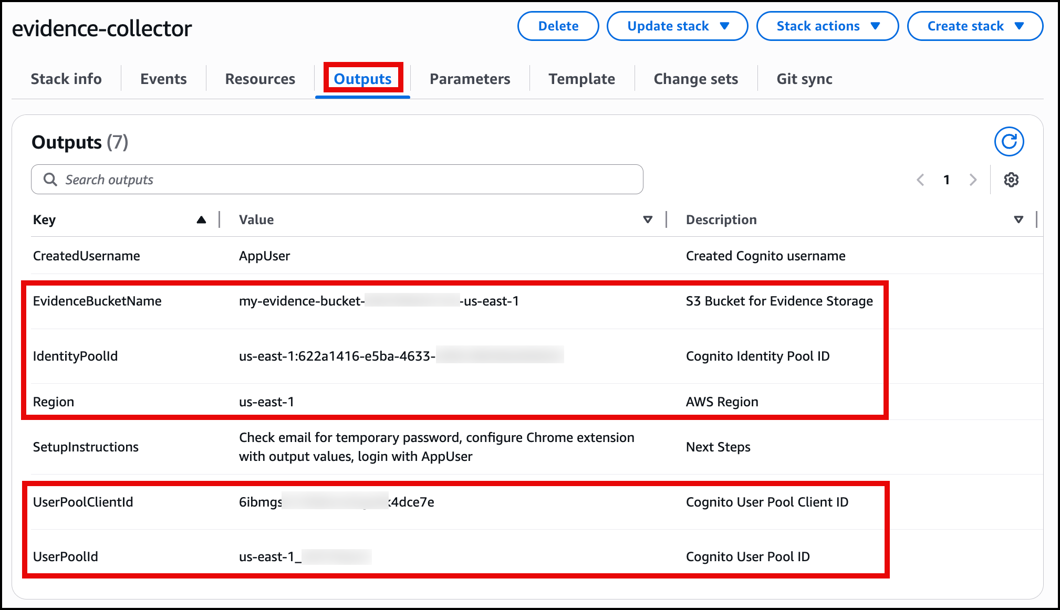Open the Change sets tab

[695, 79]
